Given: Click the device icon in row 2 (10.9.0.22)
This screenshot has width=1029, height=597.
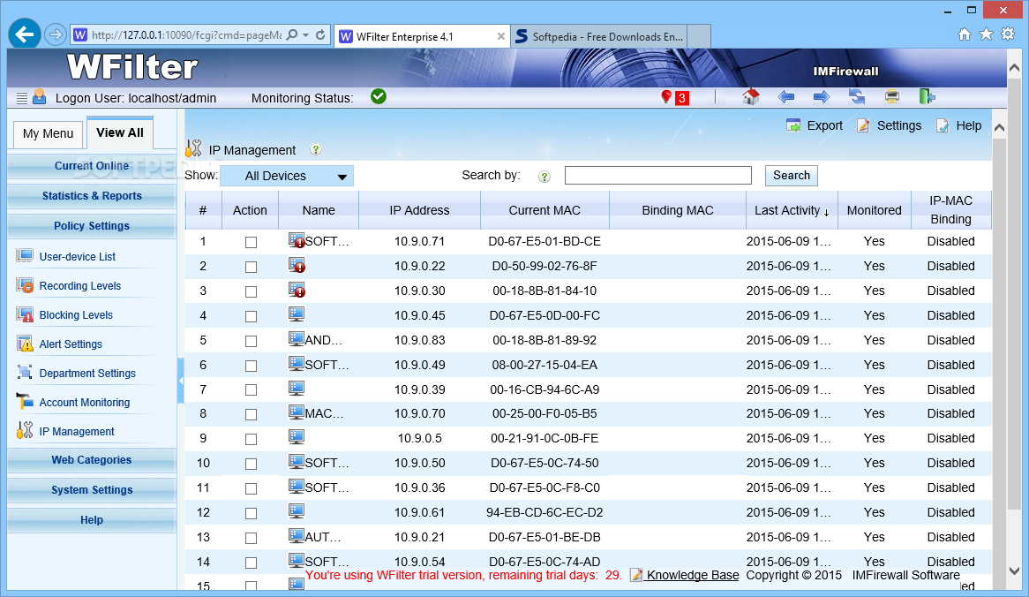Looking at the screenshot, I should (297, 265).
